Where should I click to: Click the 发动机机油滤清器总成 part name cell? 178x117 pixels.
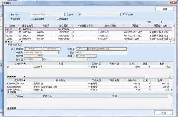tap(60, 87)
